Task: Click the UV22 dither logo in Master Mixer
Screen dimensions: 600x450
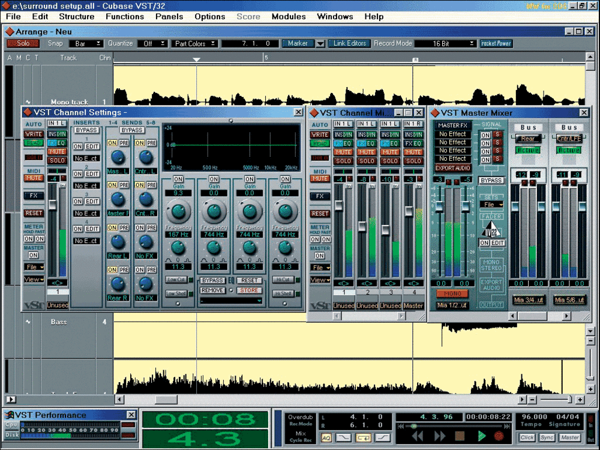Action: point(492,229)
